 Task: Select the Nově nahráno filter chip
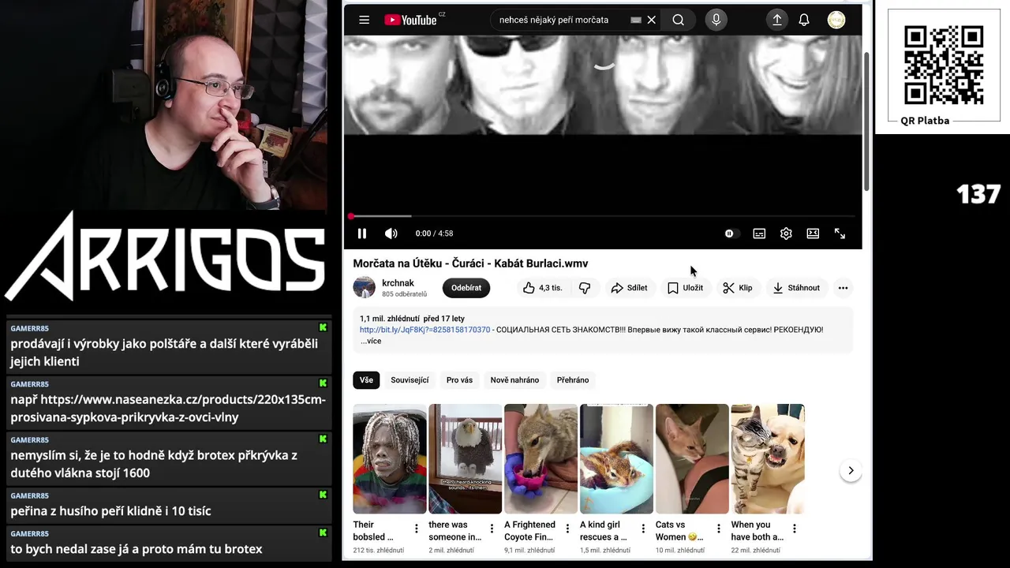[x=514, y=380]
